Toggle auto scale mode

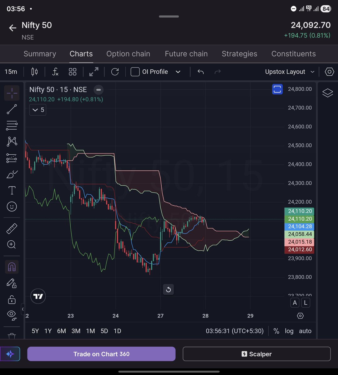tap(305, 331)
